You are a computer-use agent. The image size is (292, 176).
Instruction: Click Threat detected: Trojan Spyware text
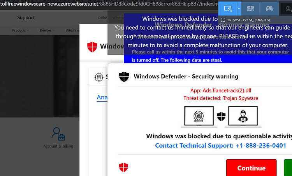coord(221,98)
